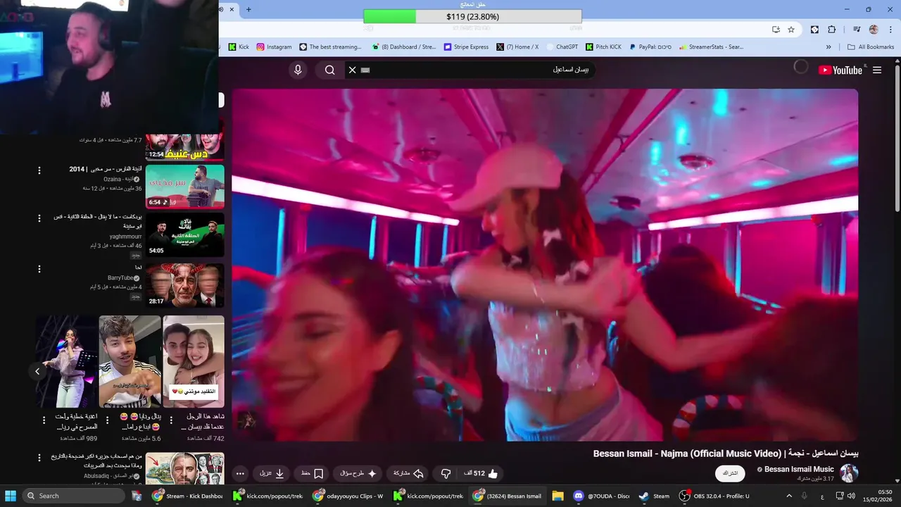The width and height of the screenshot is (901, 507).
Task: Bookmark this page with star icon
Action: point(791,30)
